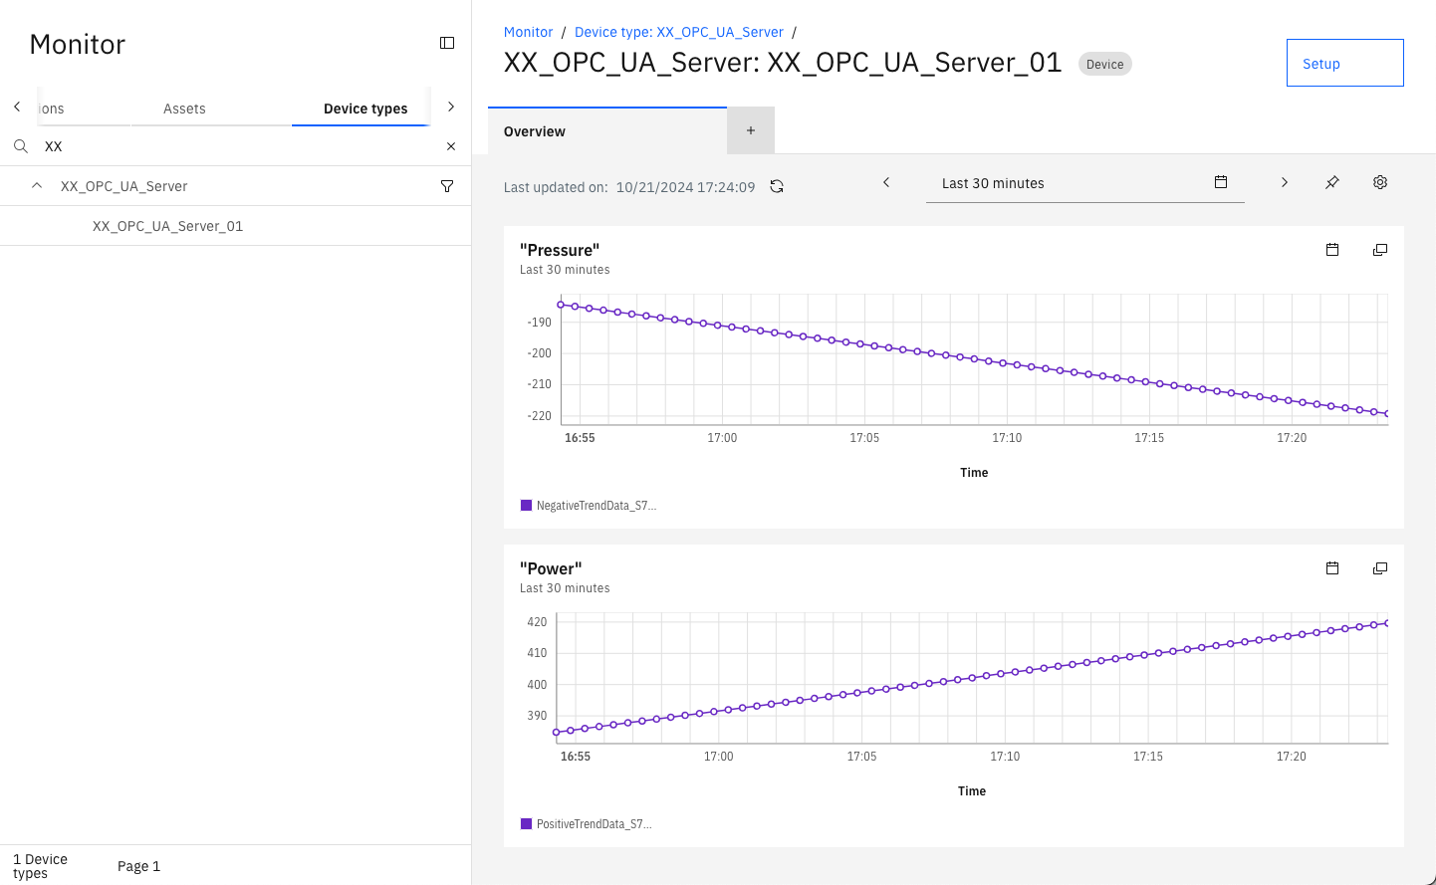Click the Device tag badge
Screen dimensions: 1436x885
click(x=1105, y=65)
